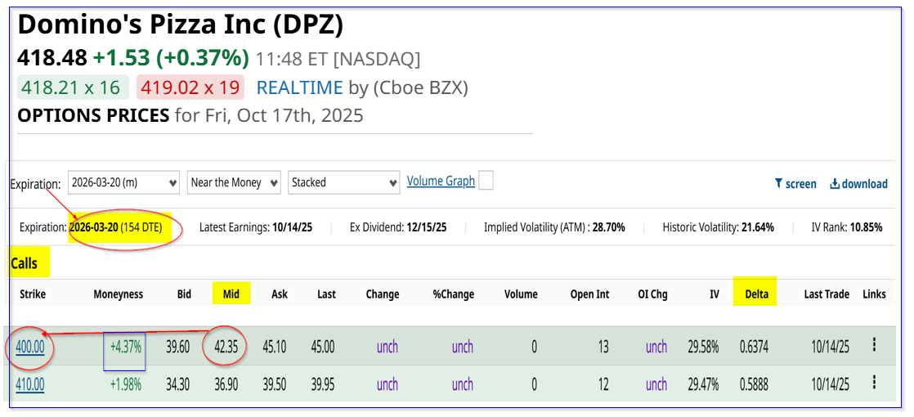This screenshot has height=417, width=914.
Task: Sort by the Mid column header
Action: tap(231, 294)
